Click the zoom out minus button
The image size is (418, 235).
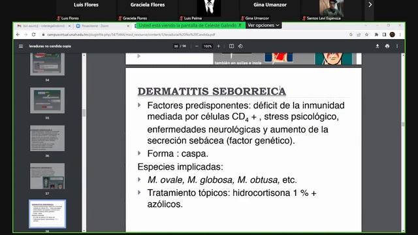point(197,46)
